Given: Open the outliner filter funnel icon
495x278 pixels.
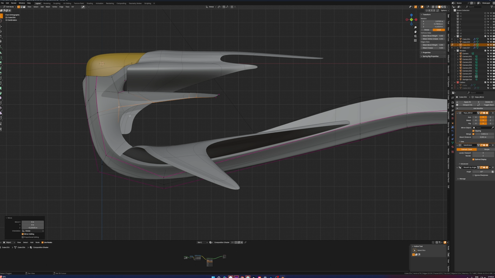Looking at the screenshot, I should tap(492, 7).
